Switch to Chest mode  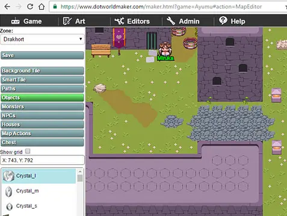click(42, 142)
